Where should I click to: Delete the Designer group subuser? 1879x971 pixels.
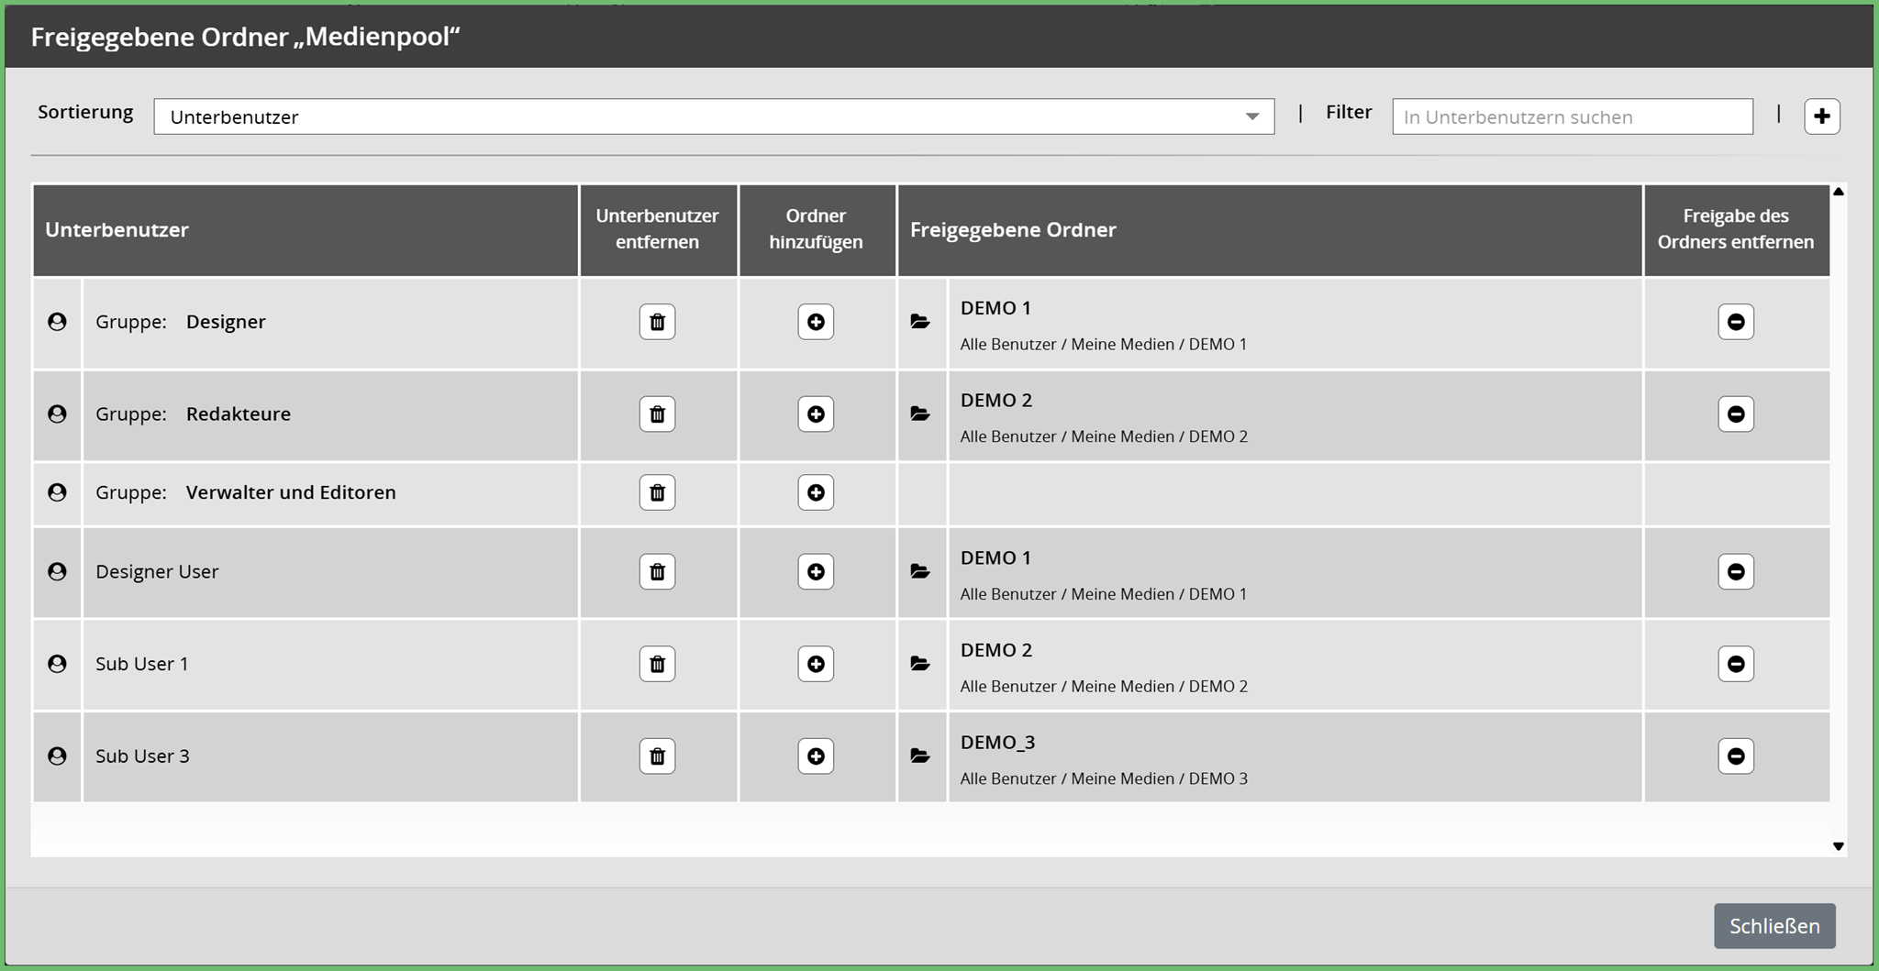[657, 322]
